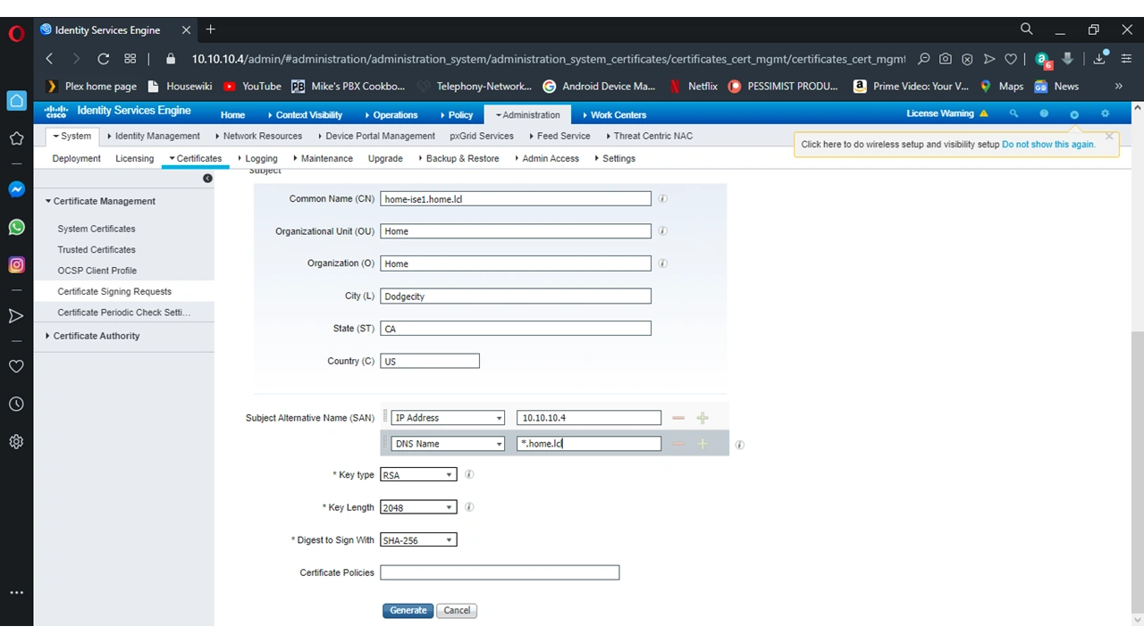Show info for Common Name field
The image size is (1144, 643).
[662, 198]
